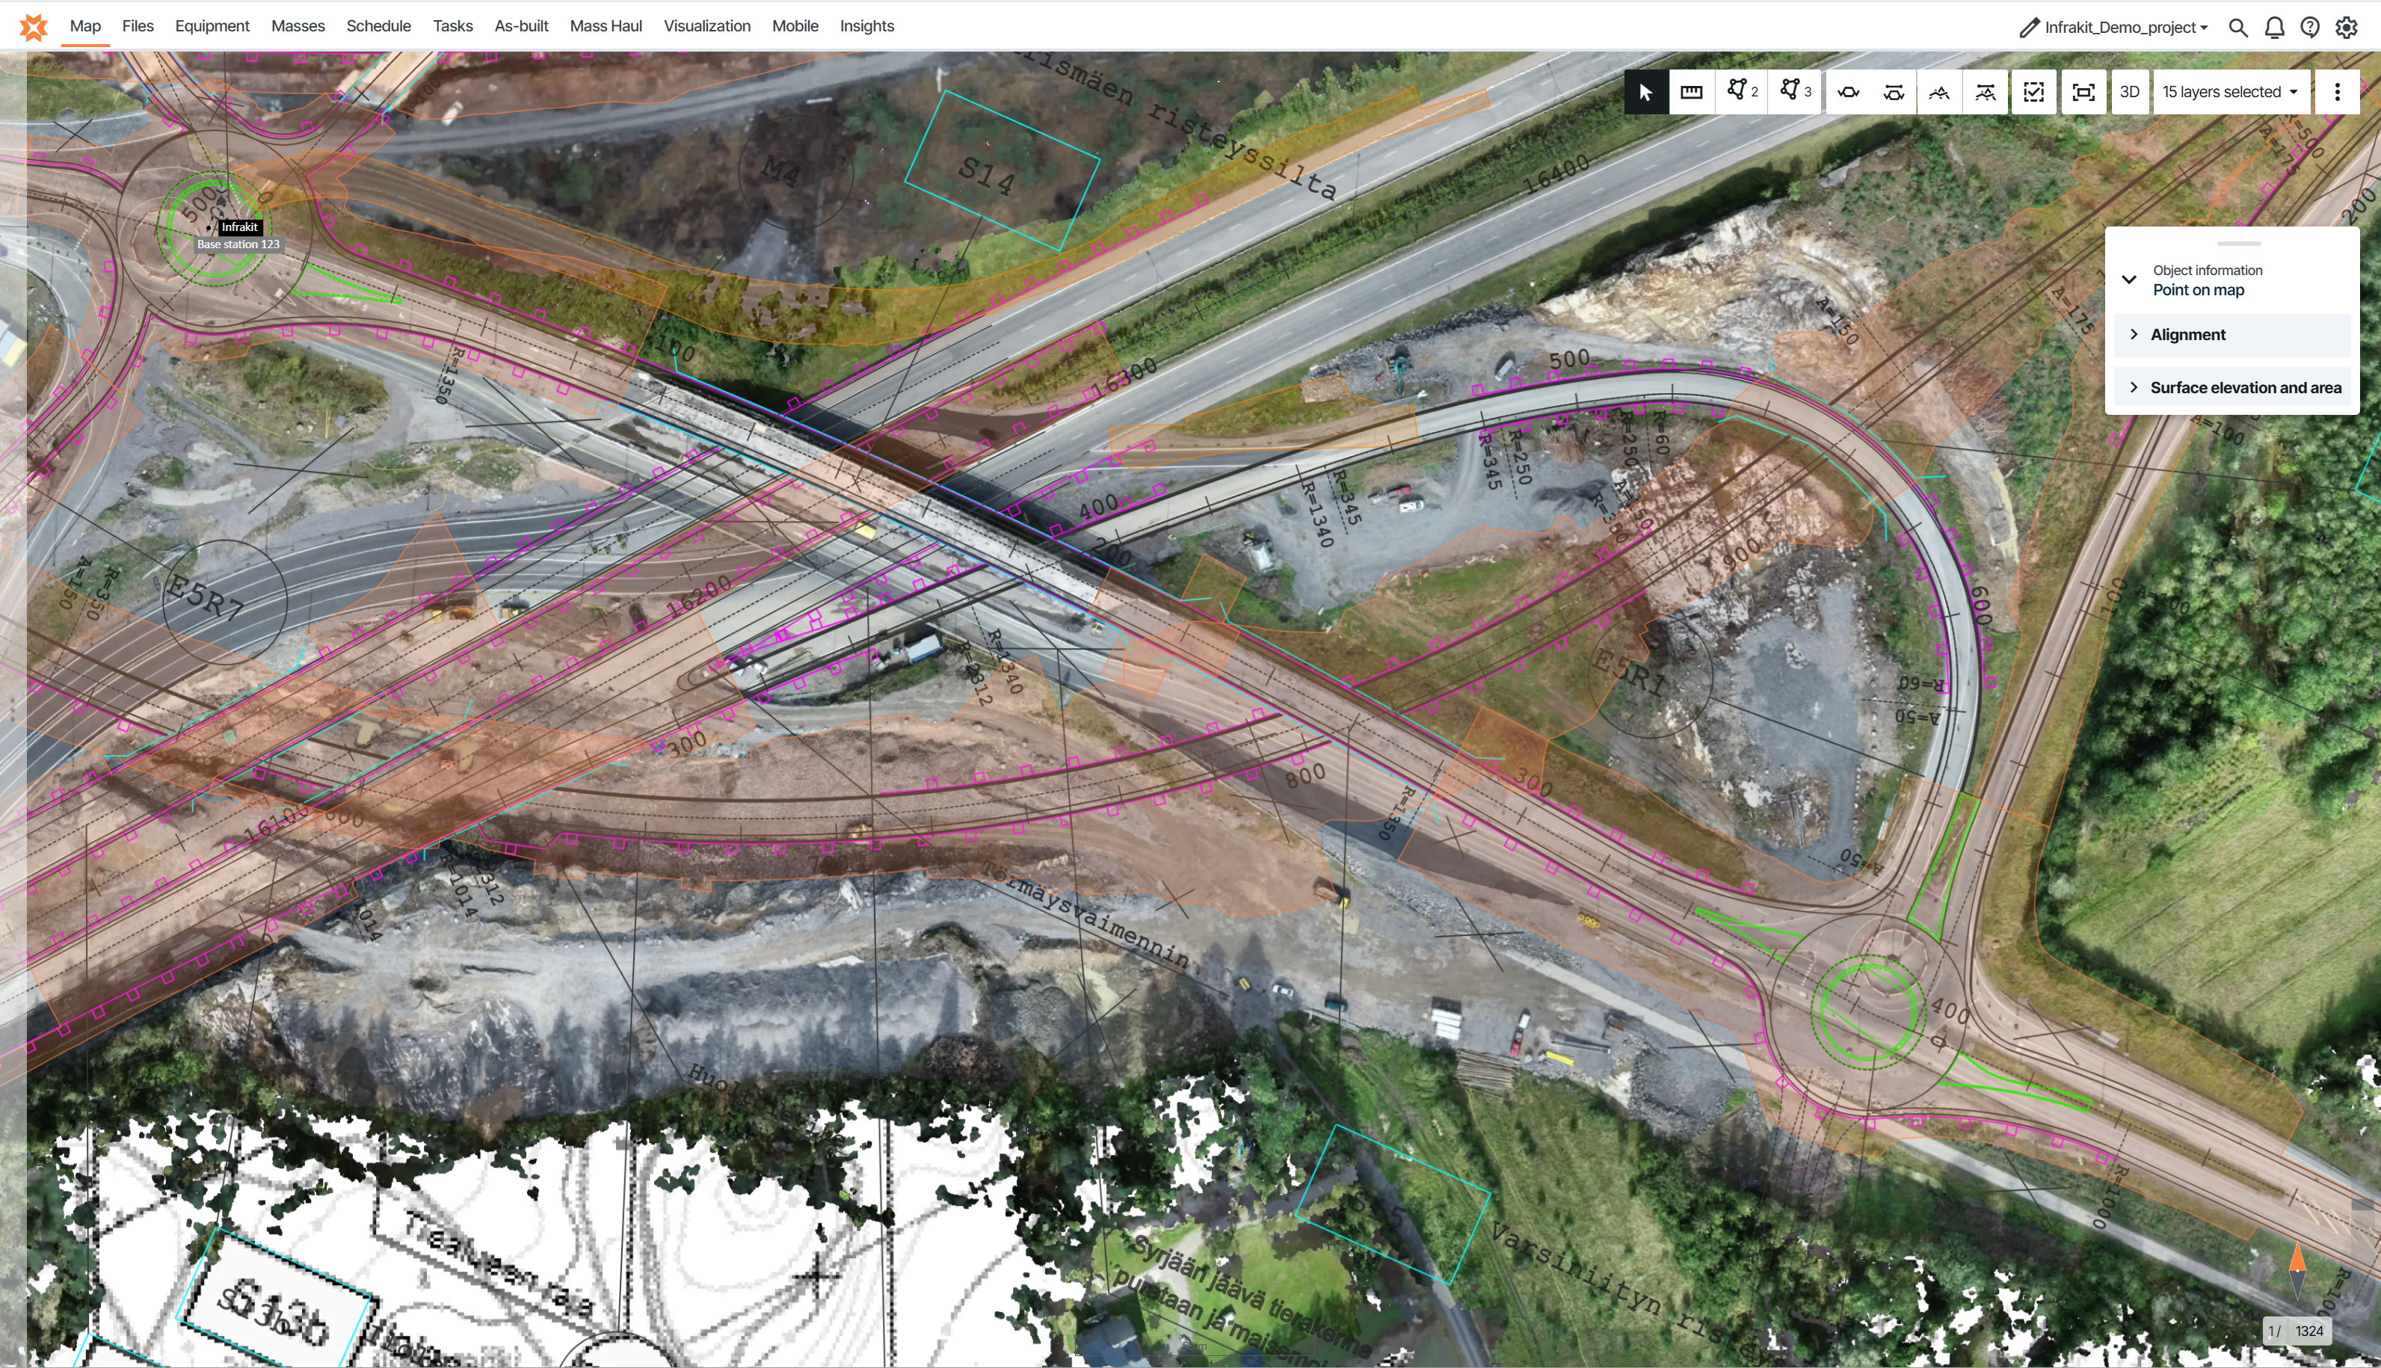Switch to the Mass Haul tab

(606, 26)
